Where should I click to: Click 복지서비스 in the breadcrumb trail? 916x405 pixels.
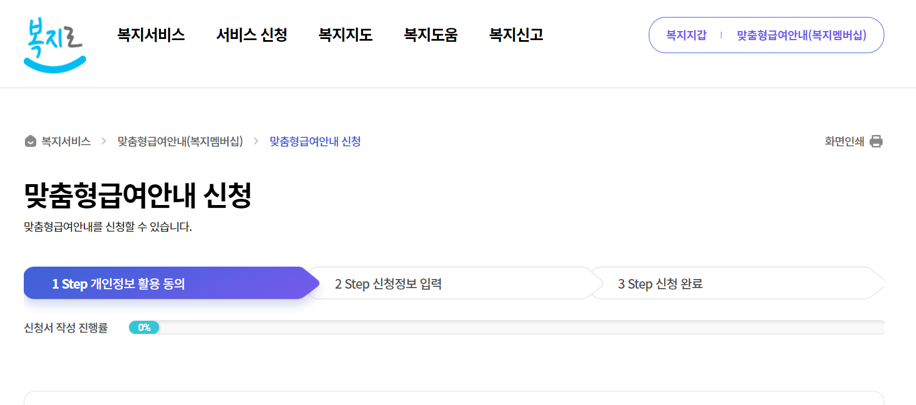[66, 141]
